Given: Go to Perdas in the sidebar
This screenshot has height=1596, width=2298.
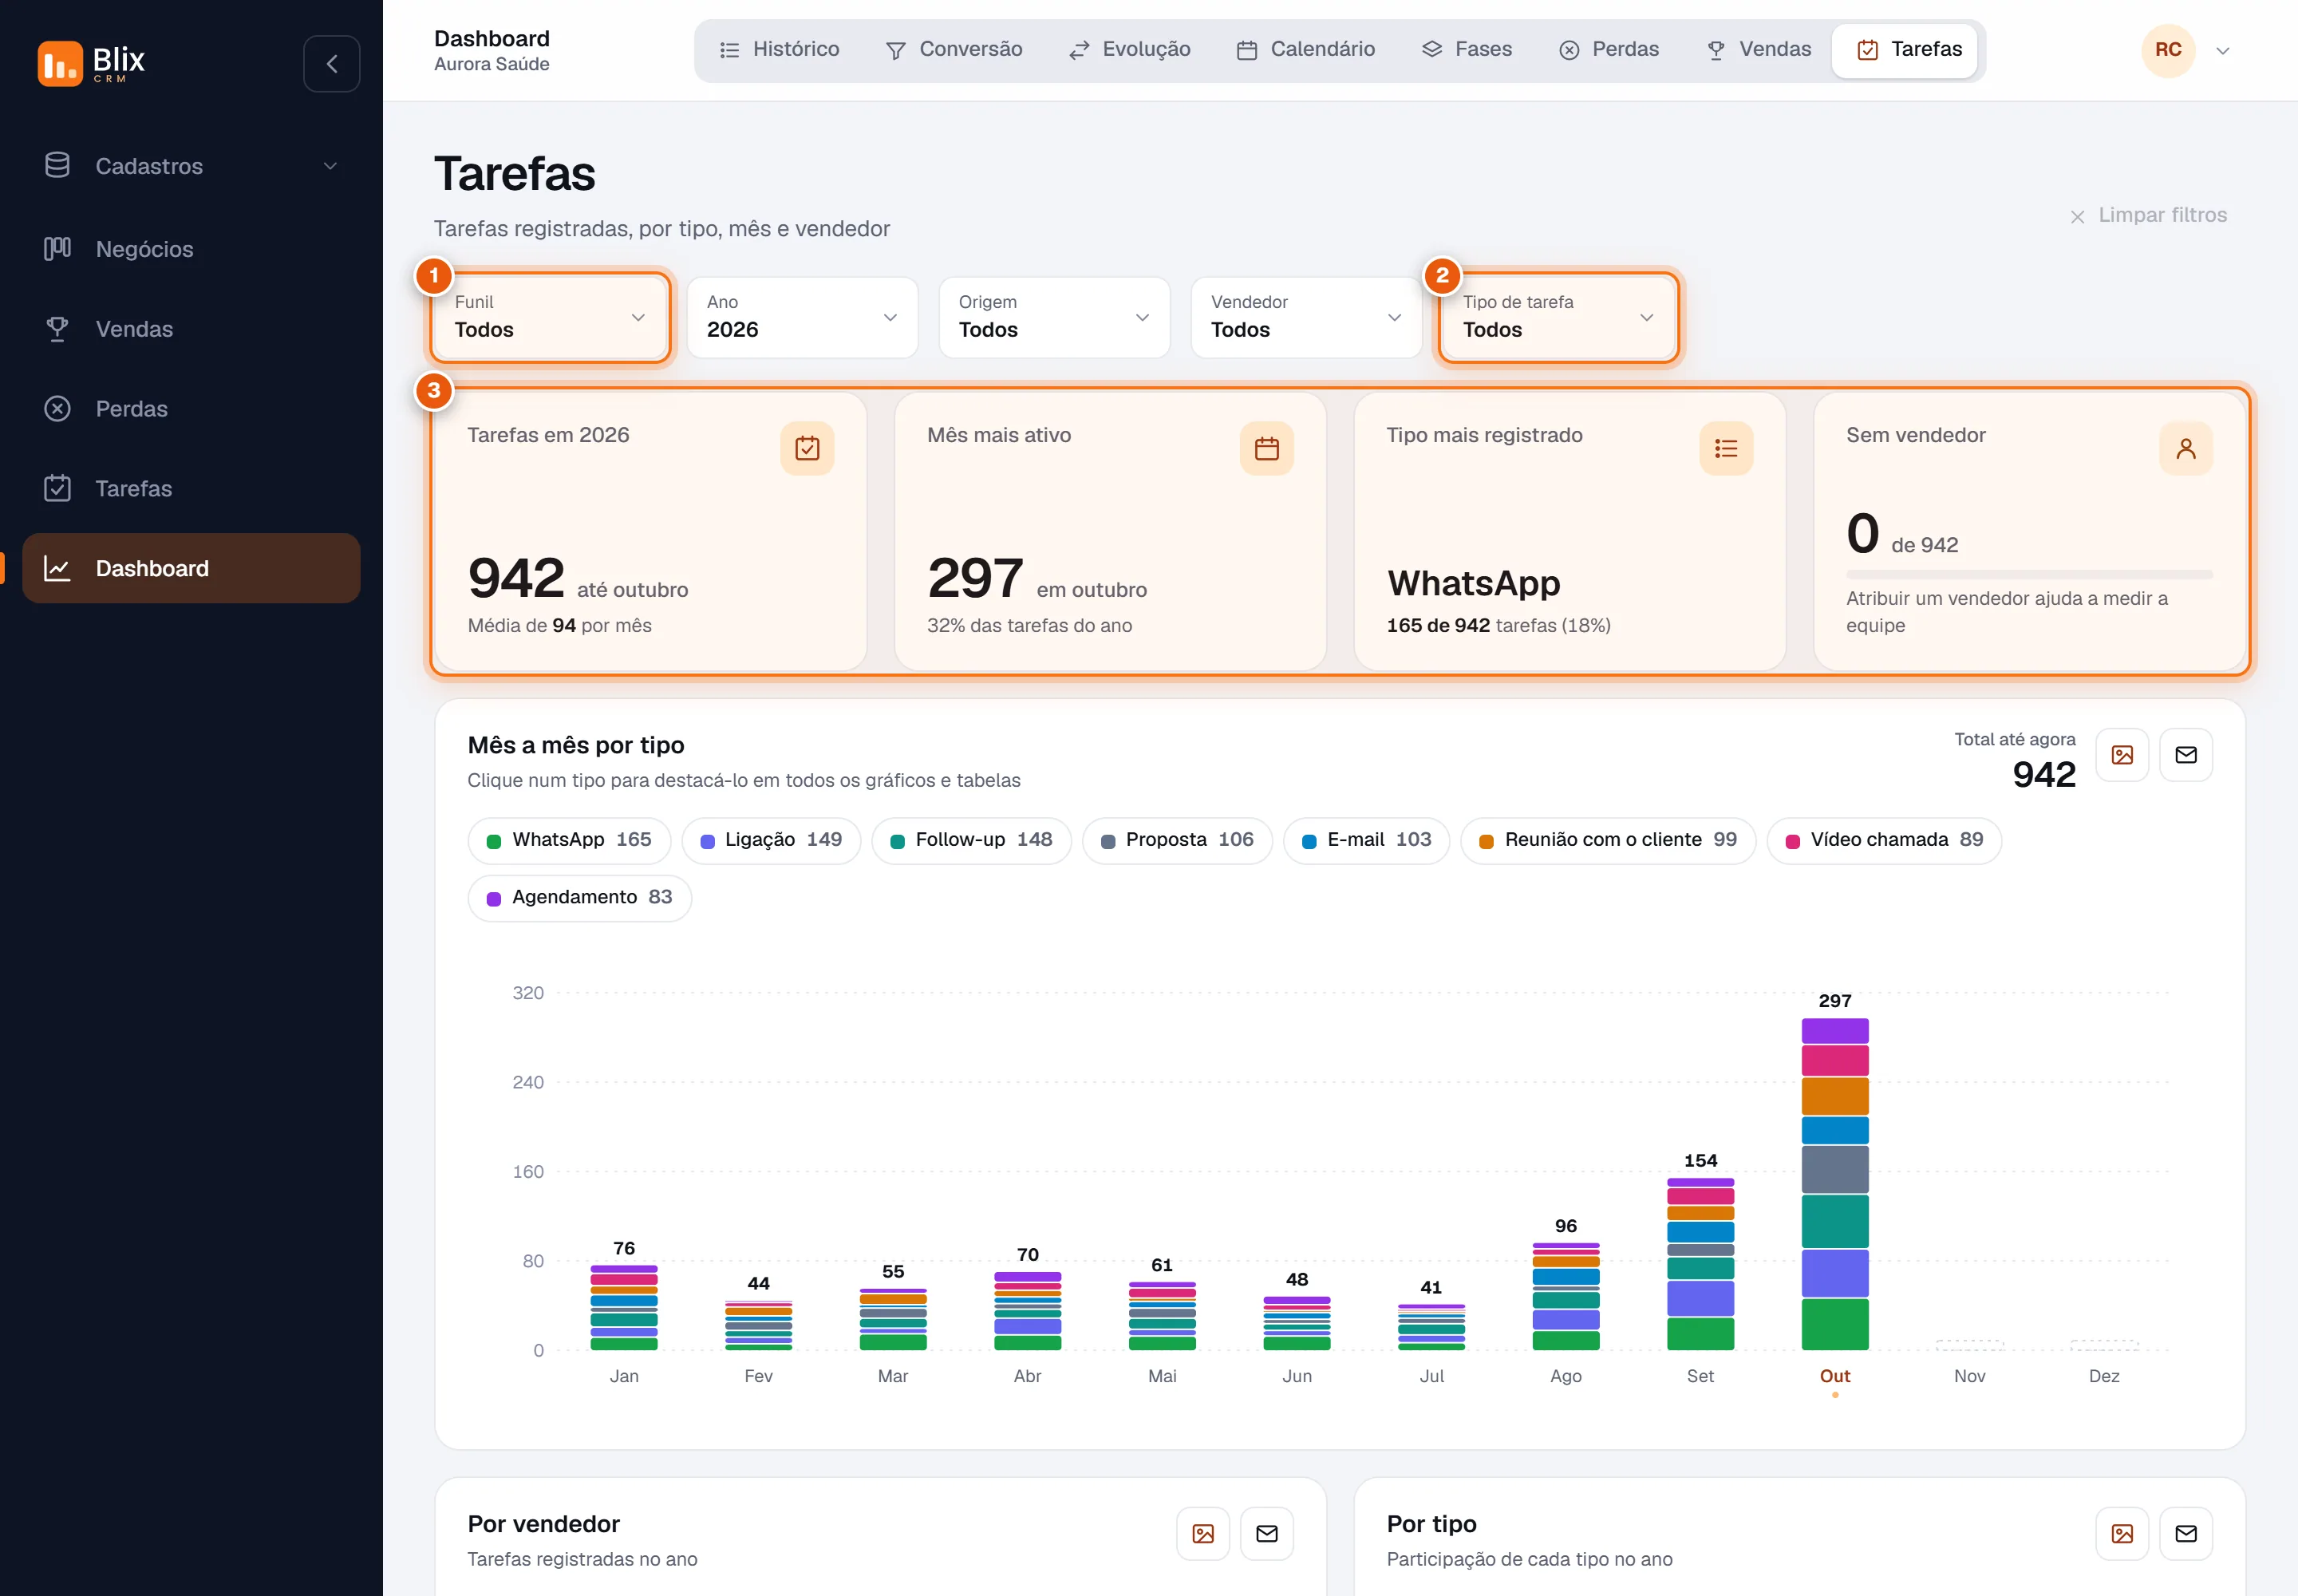Looking at the screenshot, I should click(x=191, y=409).
